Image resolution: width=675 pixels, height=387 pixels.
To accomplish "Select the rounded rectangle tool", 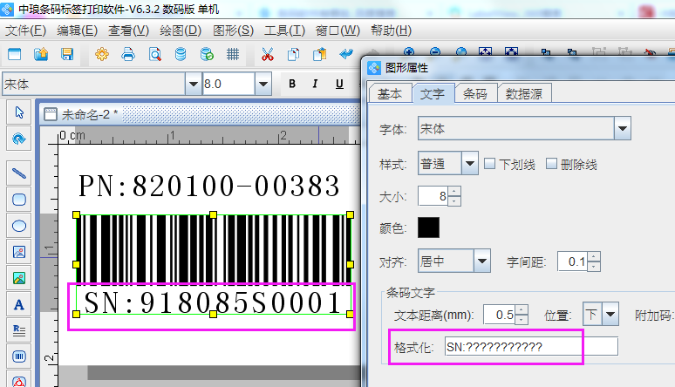I will click(x=18, y=199).
